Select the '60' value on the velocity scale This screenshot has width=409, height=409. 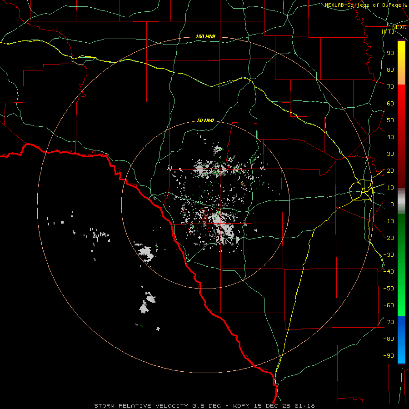390,104
